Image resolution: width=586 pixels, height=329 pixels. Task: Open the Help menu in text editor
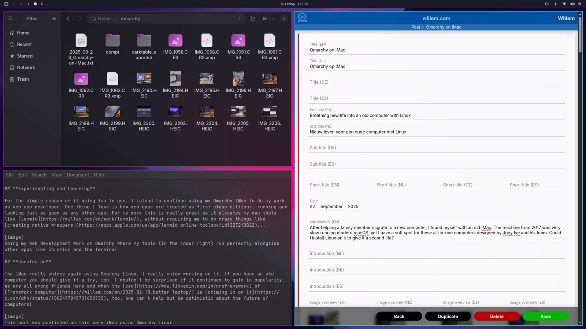pos(99,175)
